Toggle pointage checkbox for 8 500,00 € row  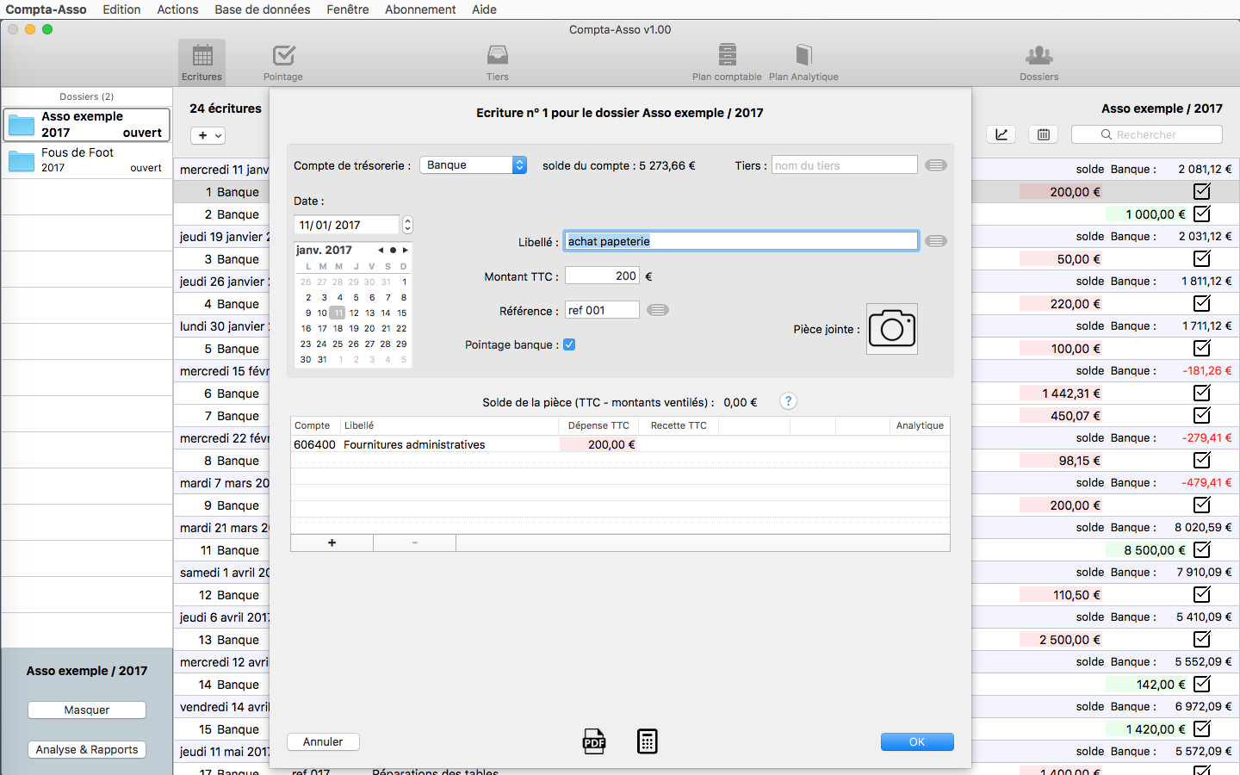pyautogui.click(x=1202, y=549)
